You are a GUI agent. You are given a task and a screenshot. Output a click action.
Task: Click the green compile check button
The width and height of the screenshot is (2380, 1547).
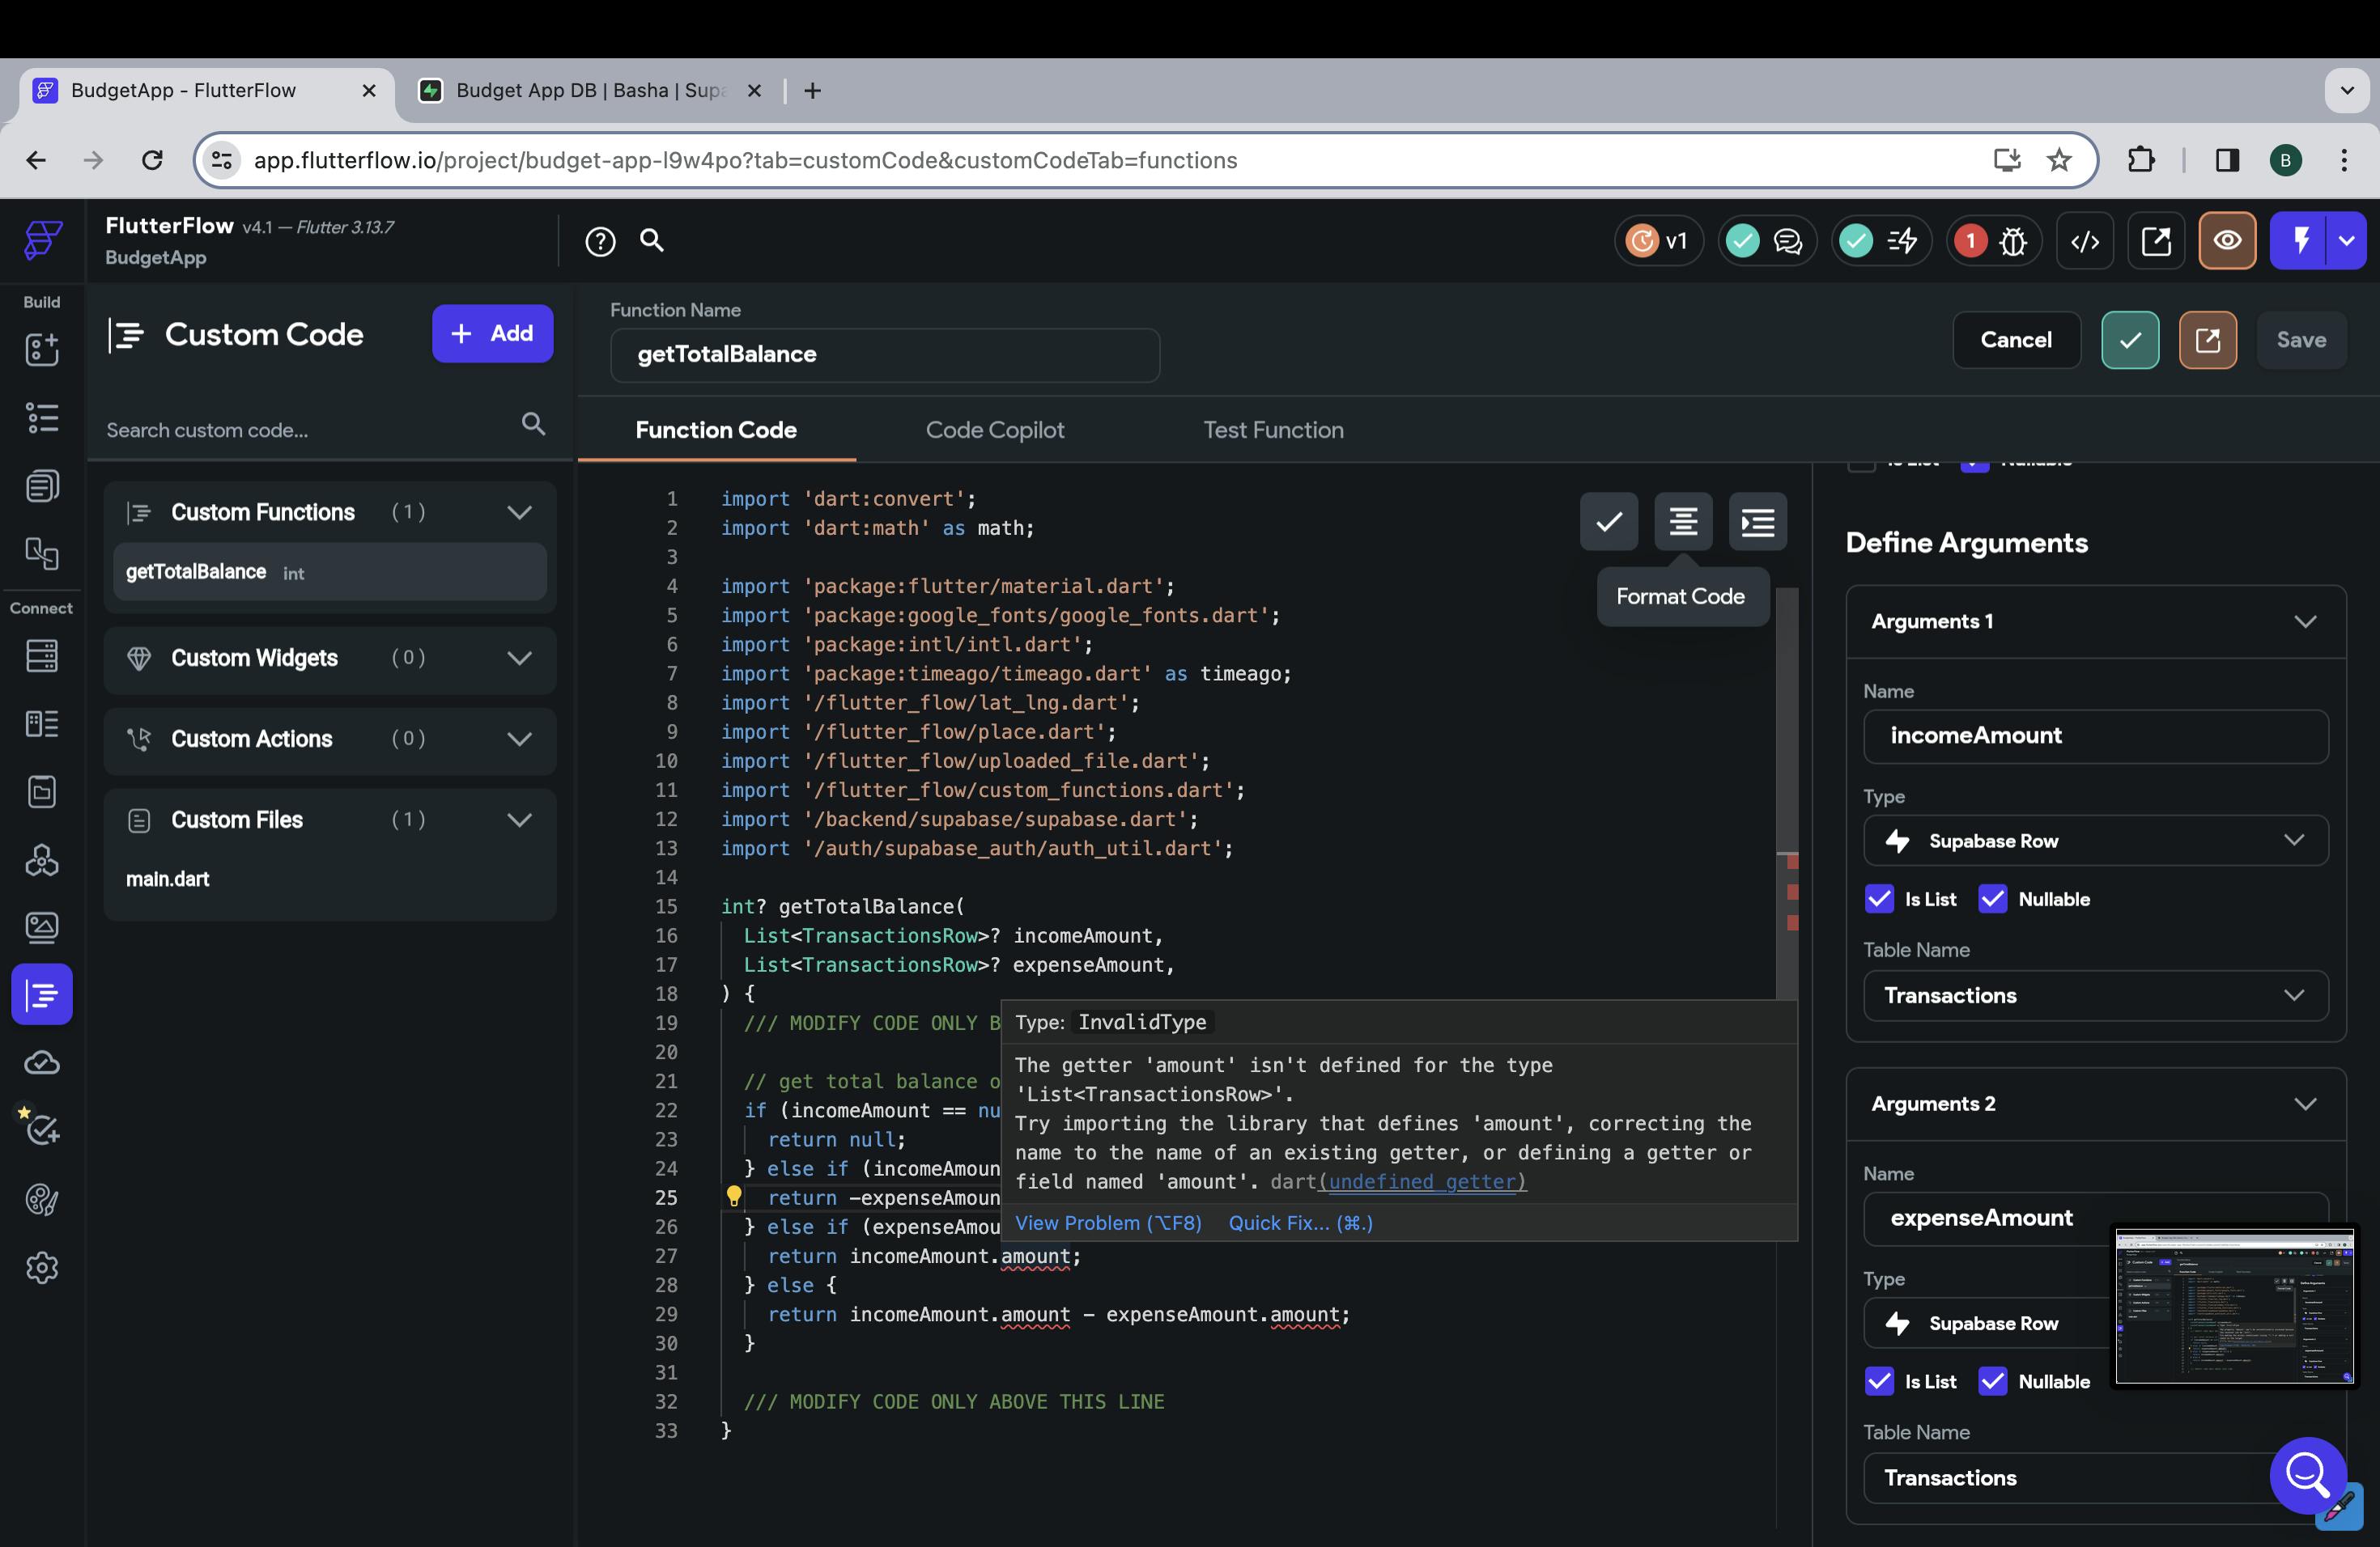(x=2130, y=340)
